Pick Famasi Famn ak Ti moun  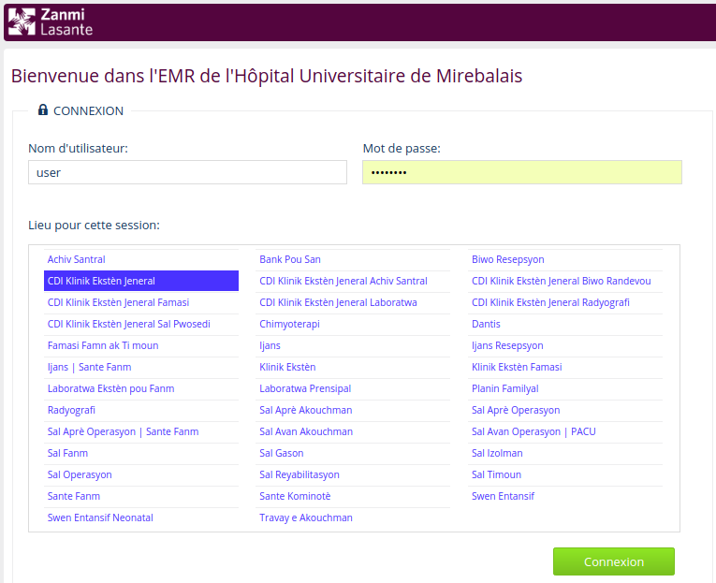(x=141, y=345)
